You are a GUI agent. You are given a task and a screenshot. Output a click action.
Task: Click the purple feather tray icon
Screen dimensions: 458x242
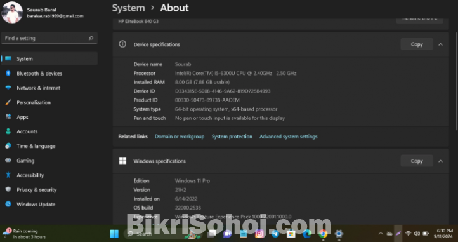(x=398, y=234)
